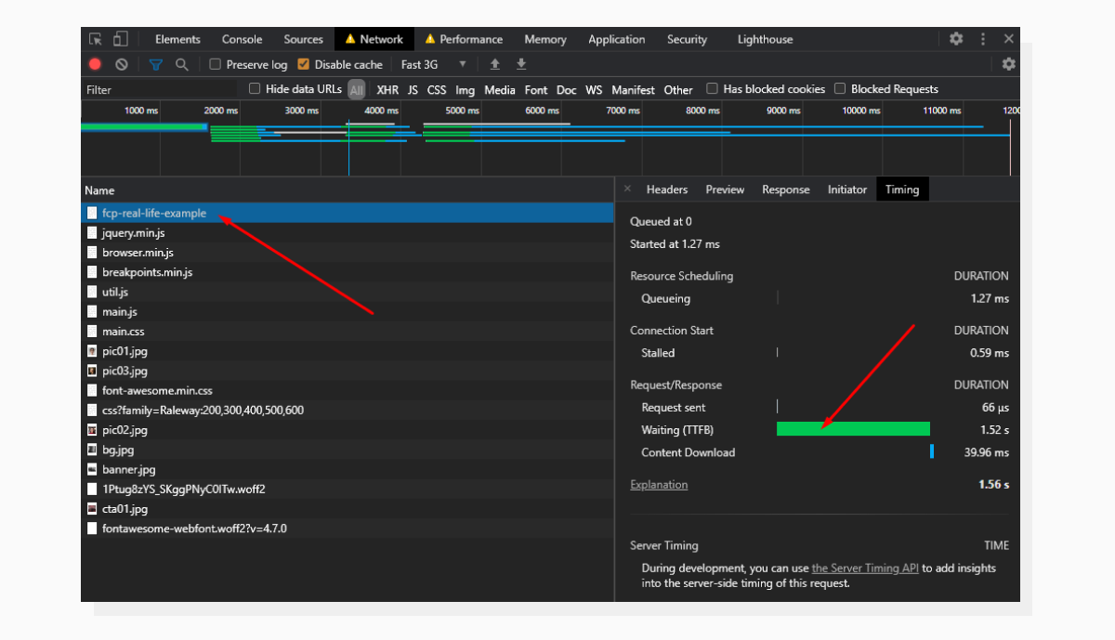The height and width of the screenshot is (640, 1115).
Task: Enable Hide data URLs
Action: pyautogui.click(x=255, y=88)
